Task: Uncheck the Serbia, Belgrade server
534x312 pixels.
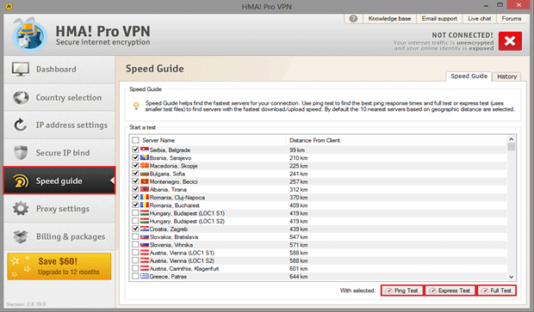Action: pos(135,150)
